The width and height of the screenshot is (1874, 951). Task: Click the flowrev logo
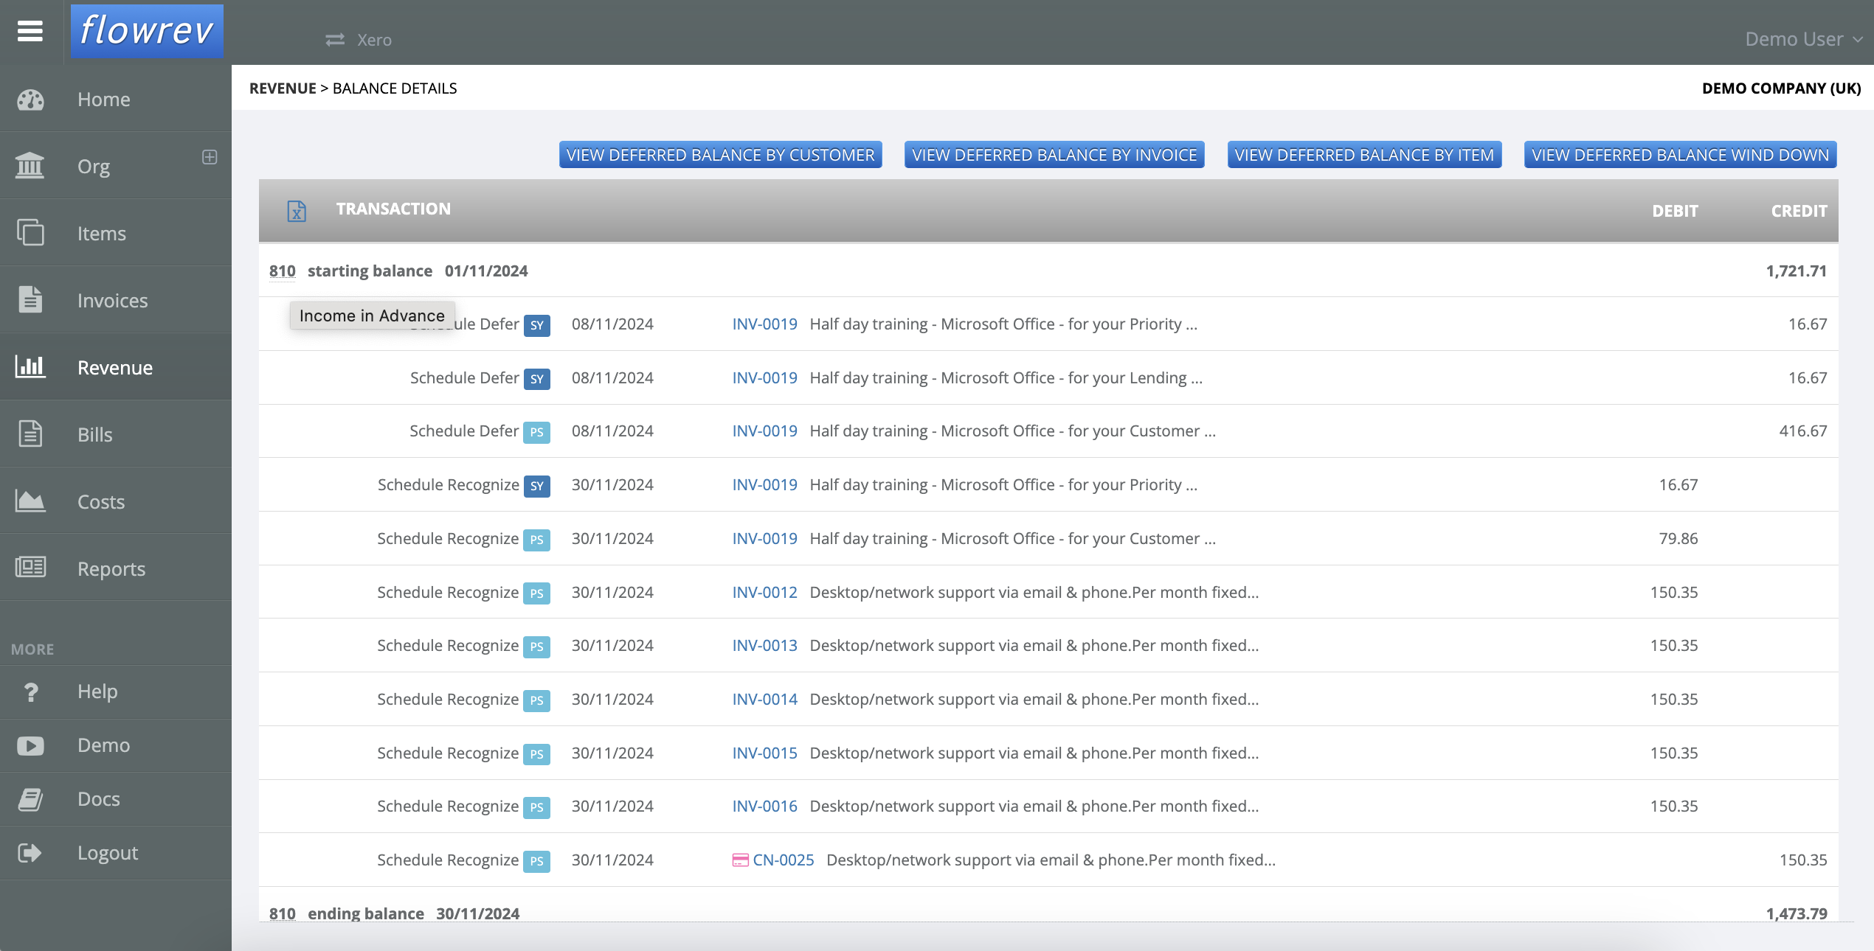tap(147, 31)
